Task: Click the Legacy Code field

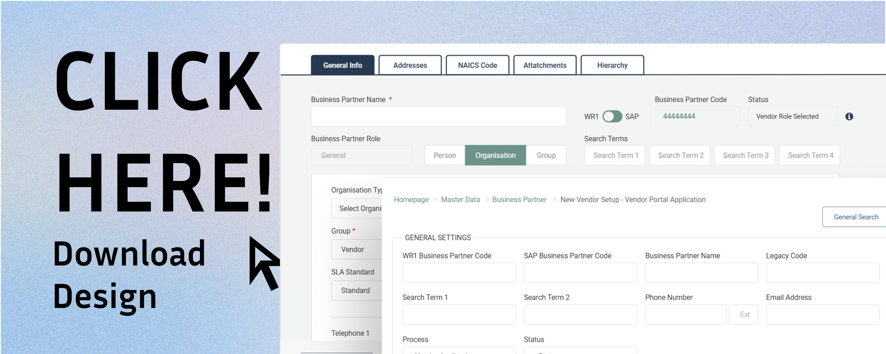Action: [823, 273]
